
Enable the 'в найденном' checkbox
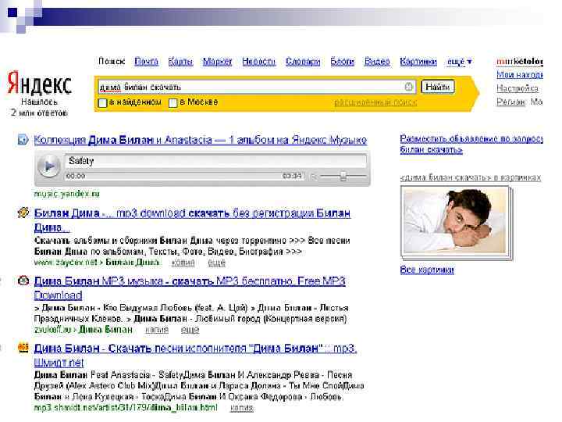102,103
